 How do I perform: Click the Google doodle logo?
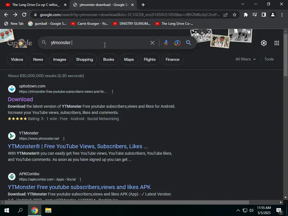coord(20,43)
